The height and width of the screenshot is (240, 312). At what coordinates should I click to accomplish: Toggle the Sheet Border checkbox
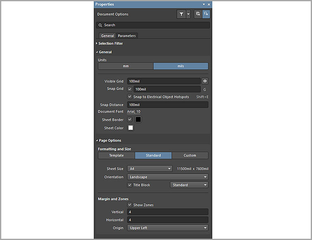pyautogui.click(x=130, y=119)
